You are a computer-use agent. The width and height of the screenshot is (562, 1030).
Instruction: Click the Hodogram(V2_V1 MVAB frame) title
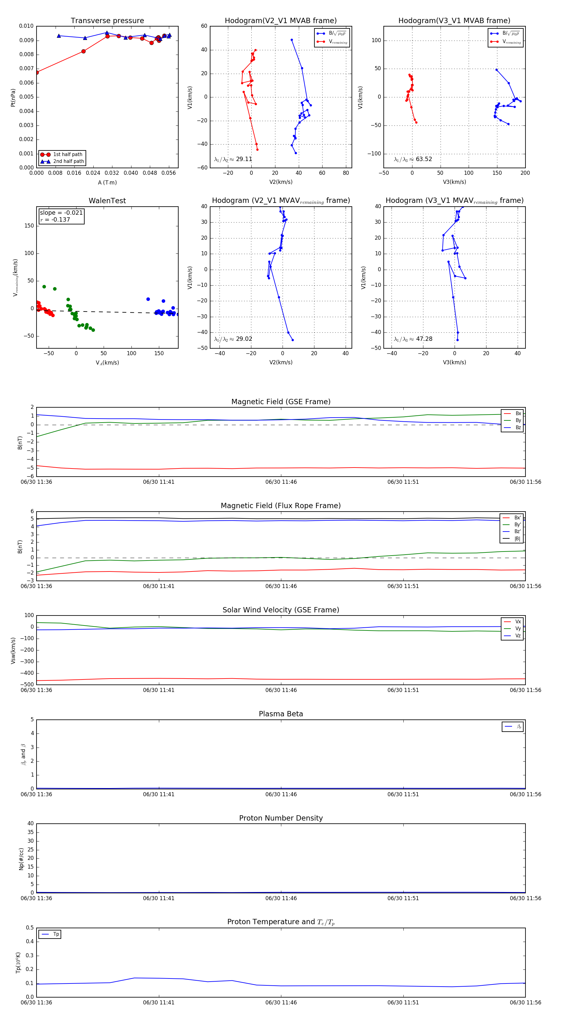pyautogui.click(x=281, y=20)
